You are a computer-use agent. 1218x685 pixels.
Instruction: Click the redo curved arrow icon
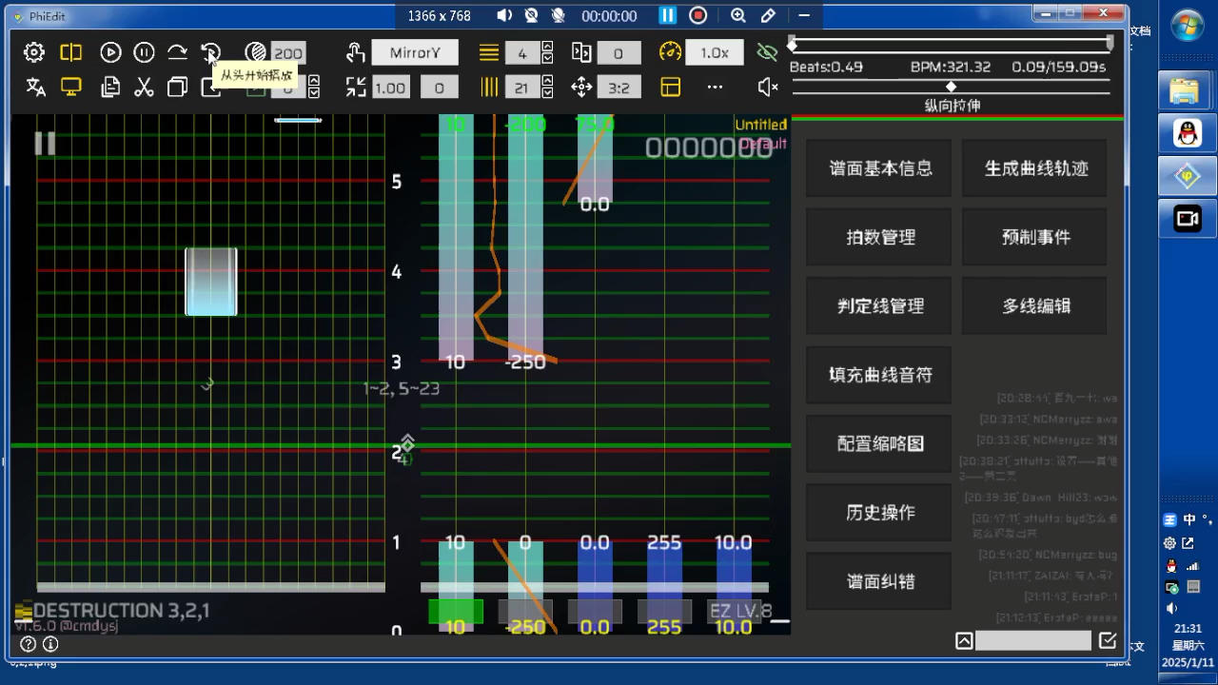[x=178, y=53]
